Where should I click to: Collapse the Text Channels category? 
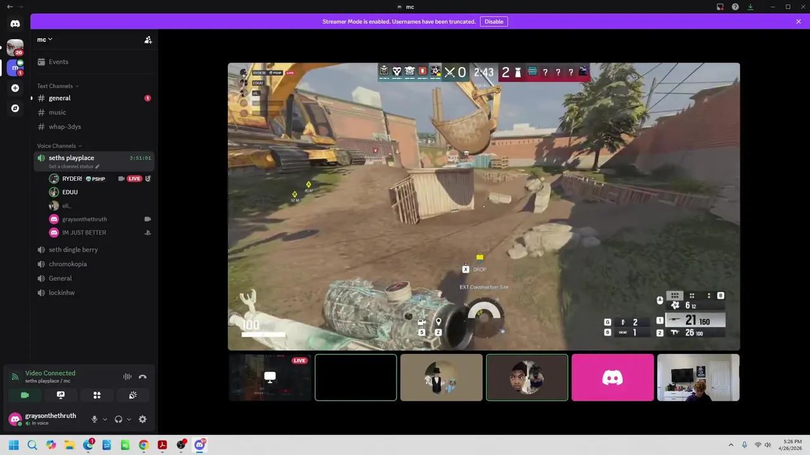(x=58, y=86)
